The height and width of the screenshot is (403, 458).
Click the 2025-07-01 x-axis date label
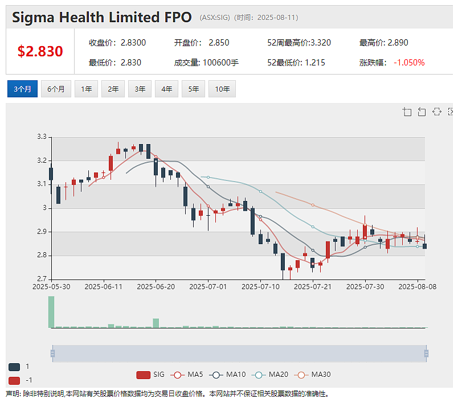click(208, 287)
